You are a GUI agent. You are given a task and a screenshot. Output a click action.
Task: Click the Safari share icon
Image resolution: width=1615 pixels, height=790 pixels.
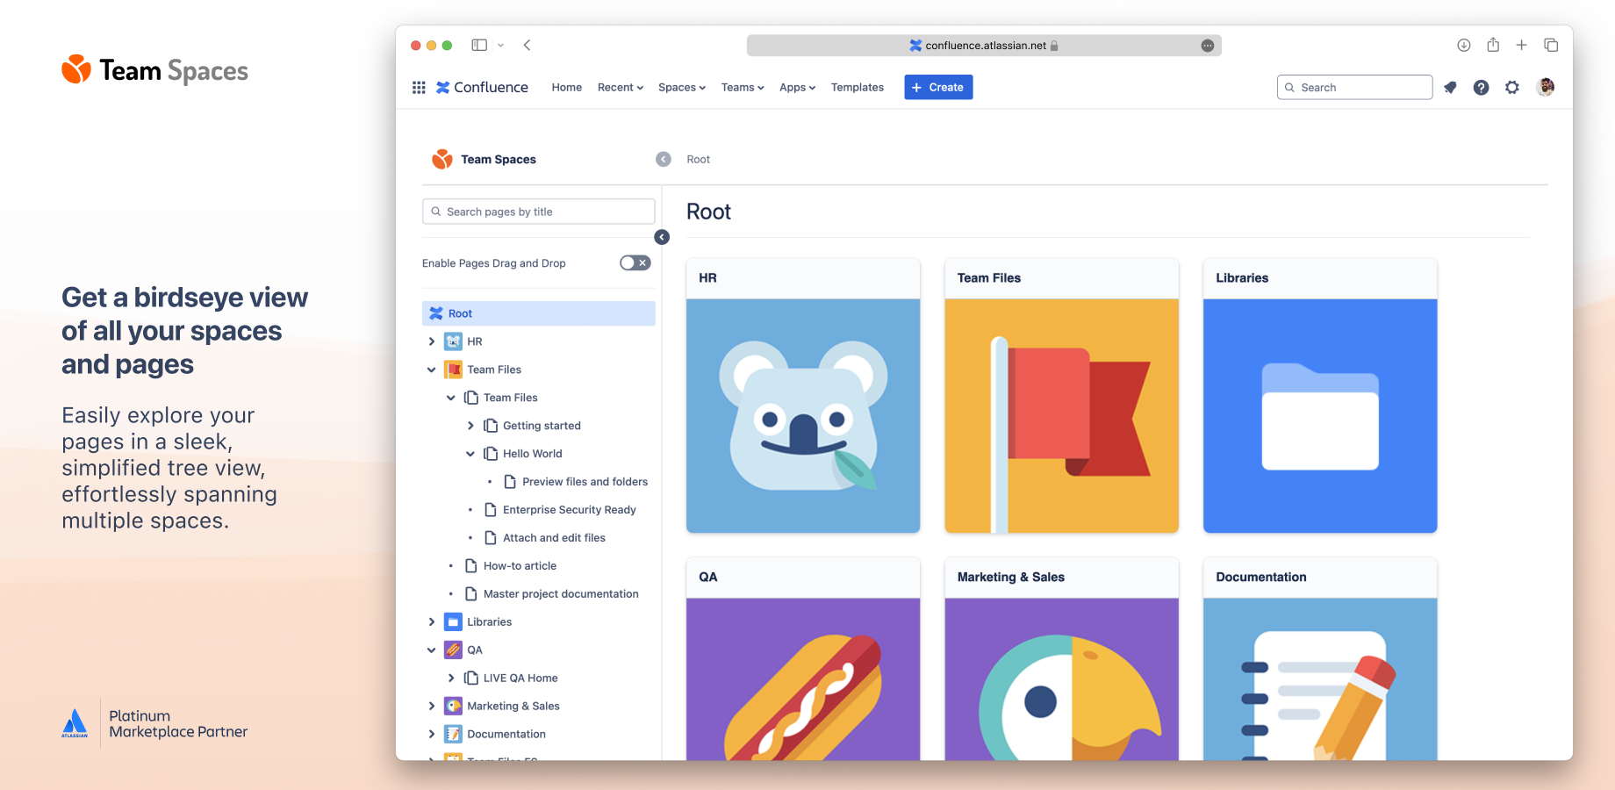coord(1493,45)
